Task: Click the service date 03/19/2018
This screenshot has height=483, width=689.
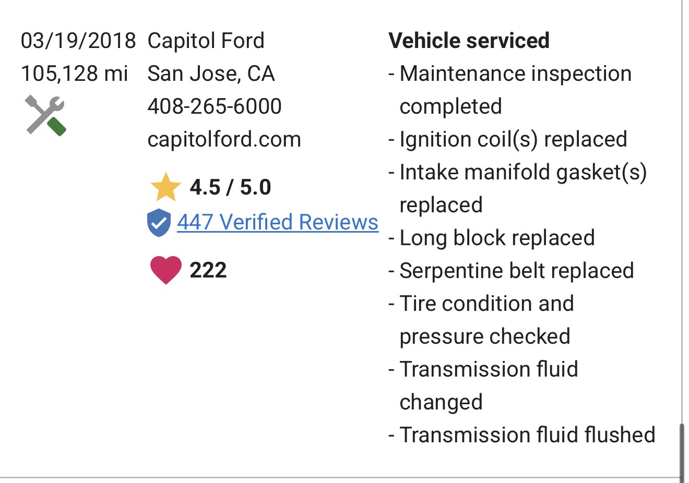Action: (78, 41)
